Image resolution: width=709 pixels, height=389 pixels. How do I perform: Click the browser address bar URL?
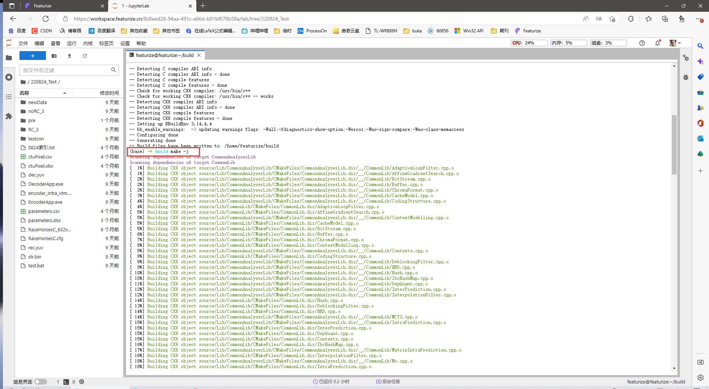[181, 19]
